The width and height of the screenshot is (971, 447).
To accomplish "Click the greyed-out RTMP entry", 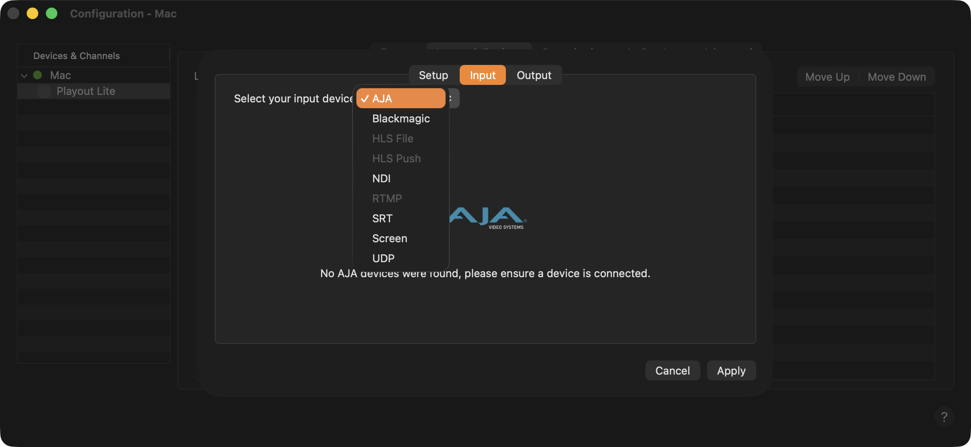I will 401,199.
